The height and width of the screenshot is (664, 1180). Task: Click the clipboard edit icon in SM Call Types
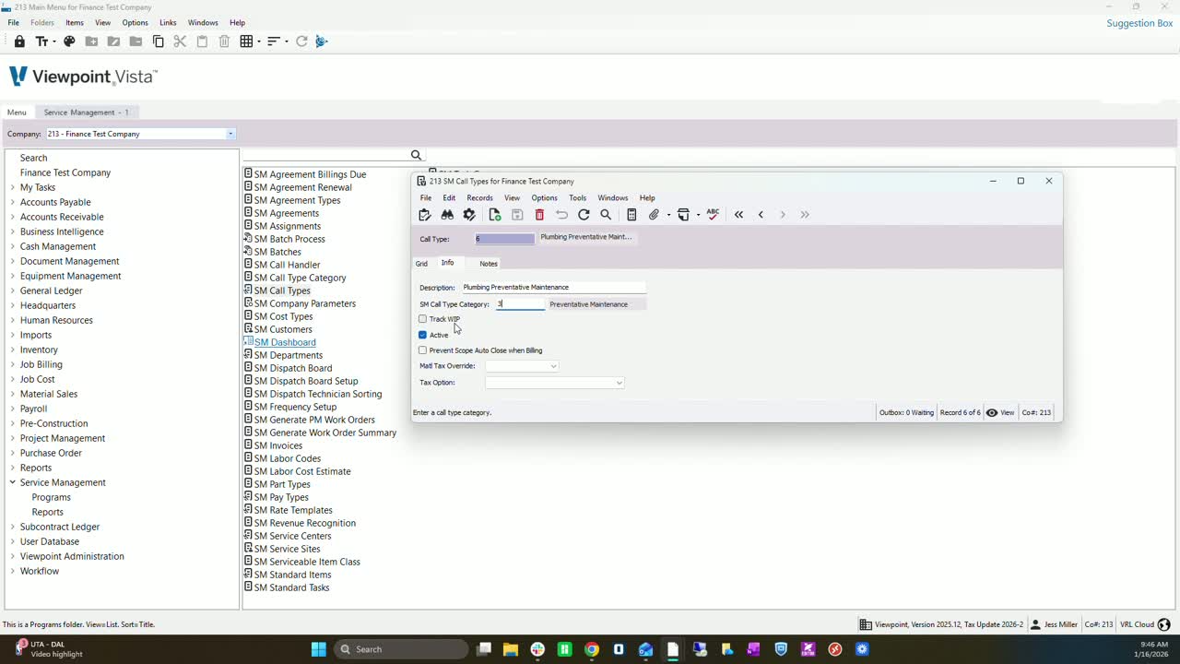[425, 215]
